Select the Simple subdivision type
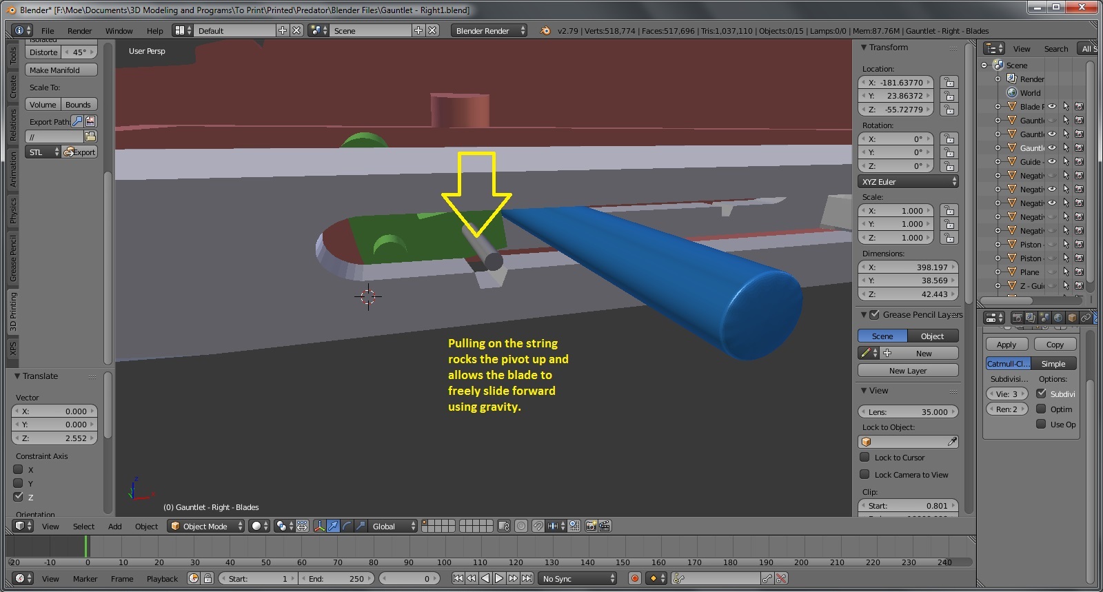The width and height of the screenshot is (1103, 592). [x=1053, y=364]
